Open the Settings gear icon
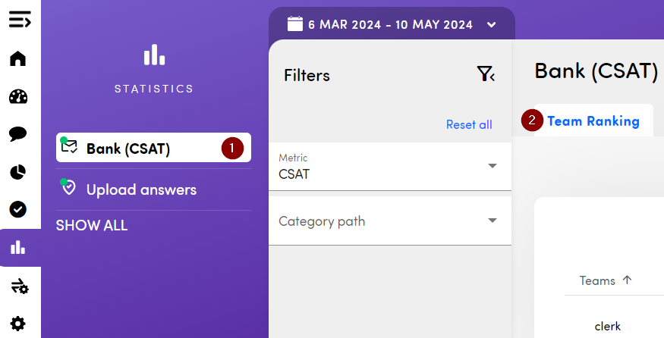Image resolution: width=664 pixels, height=338 pixels. (x=18, y=324)
